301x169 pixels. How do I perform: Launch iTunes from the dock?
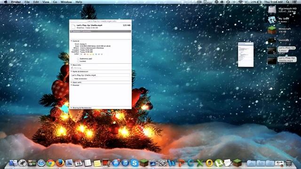click(125, 163)
